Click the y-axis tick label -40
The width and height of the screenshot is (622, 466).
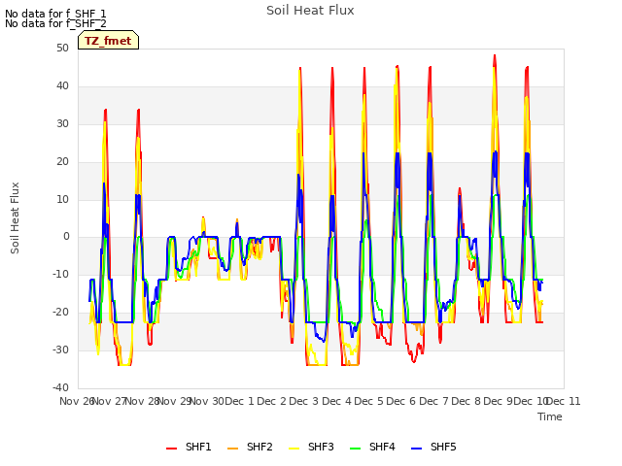pyautogui.click(x=60, y=387)
